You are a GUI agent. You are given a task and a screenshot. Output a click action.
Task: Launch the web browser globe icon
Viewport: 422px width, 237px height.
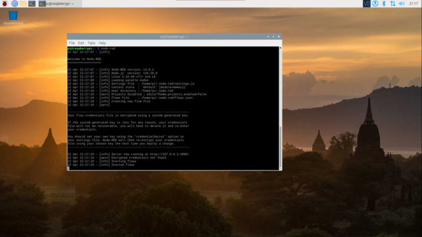(x=14, y=3)
